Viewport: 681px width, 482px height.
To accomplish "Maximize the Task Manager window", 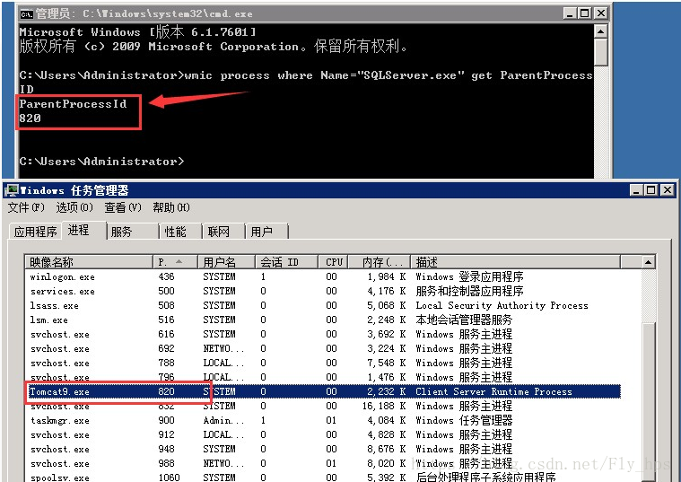I will 651,190.
